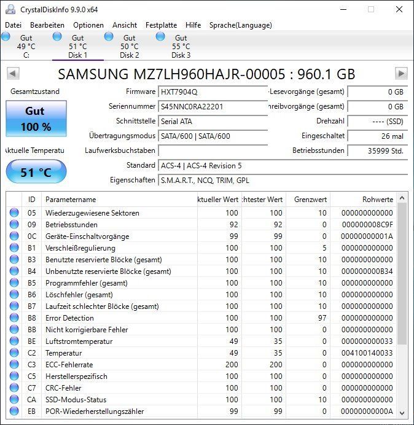
Task: Click status orb for Error Detection row
Action: tap(14, 318)
